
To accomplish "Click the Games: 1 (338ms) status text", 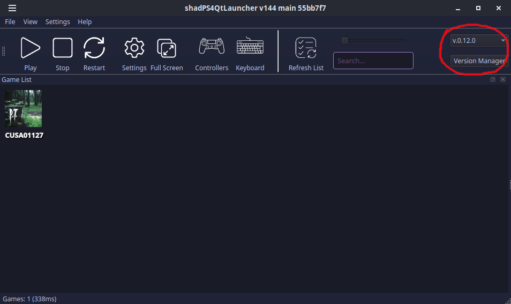I will pos(29,299).
